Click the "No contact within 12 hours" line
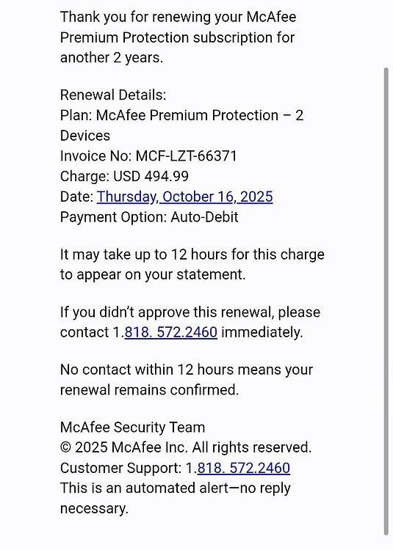This screenshot has width=393, height=550. [x=187, y=370]
